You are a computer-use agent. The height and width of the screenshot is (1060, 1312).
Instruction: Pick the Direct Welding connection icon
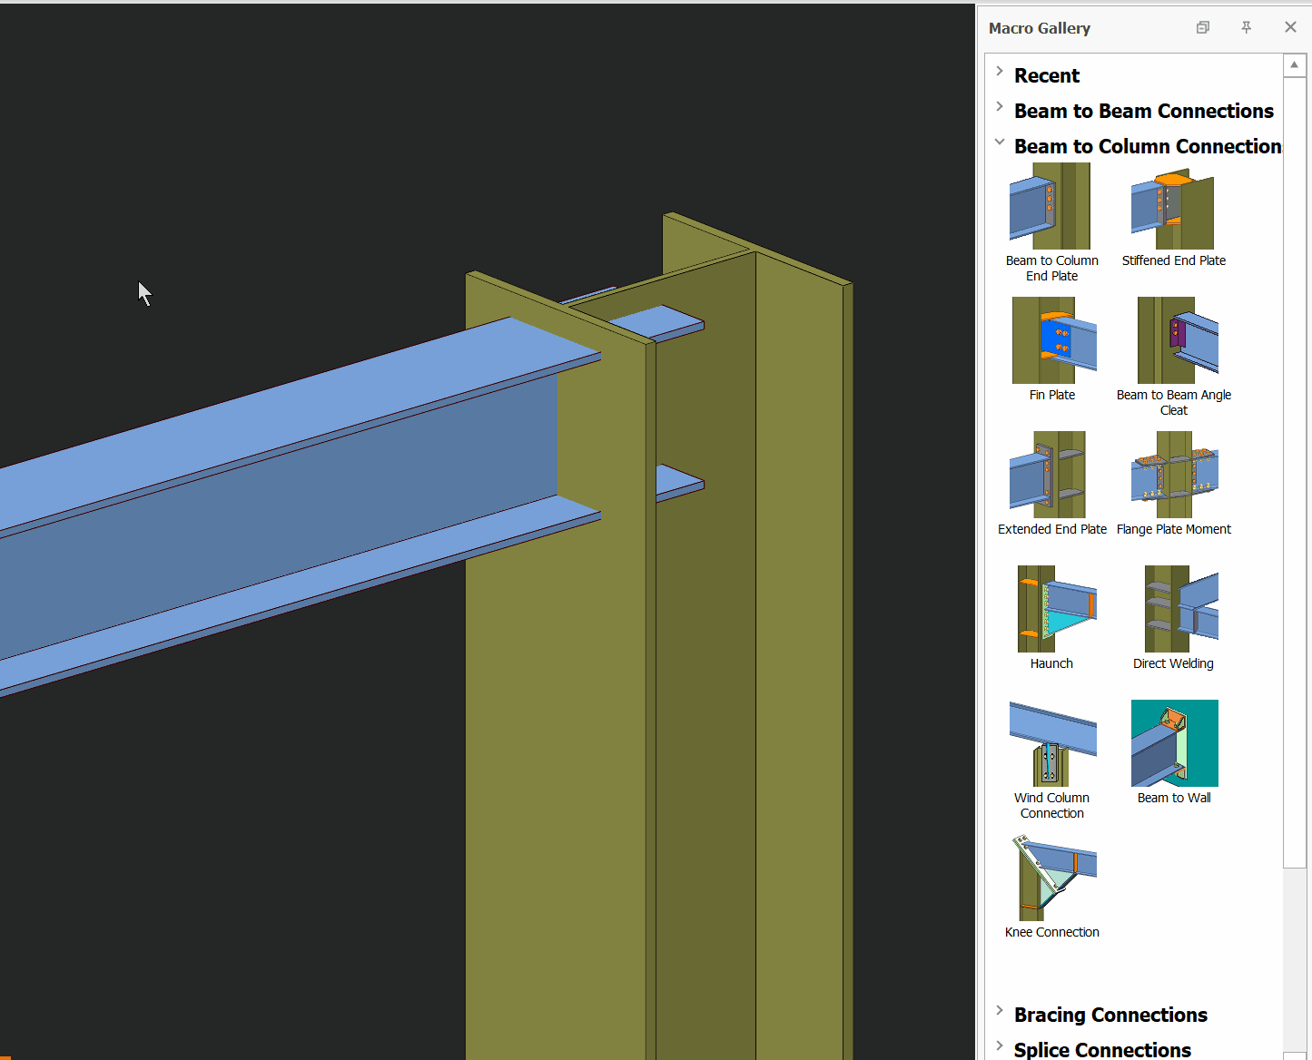tap(1179, 610)
